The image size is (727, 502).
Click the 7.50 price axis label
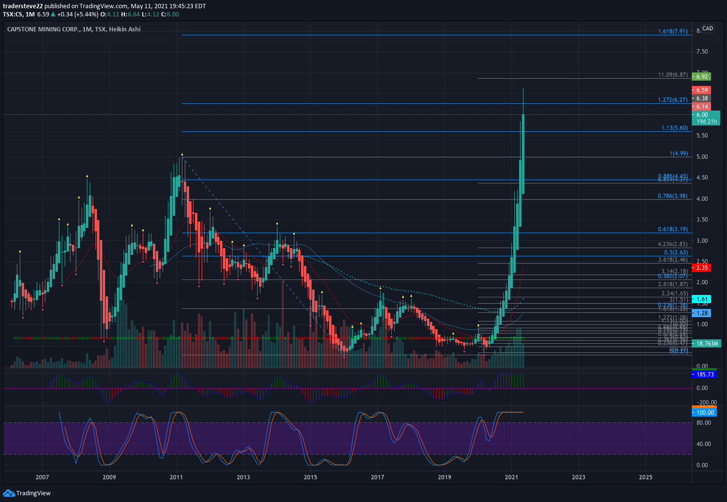click(702, 52)
